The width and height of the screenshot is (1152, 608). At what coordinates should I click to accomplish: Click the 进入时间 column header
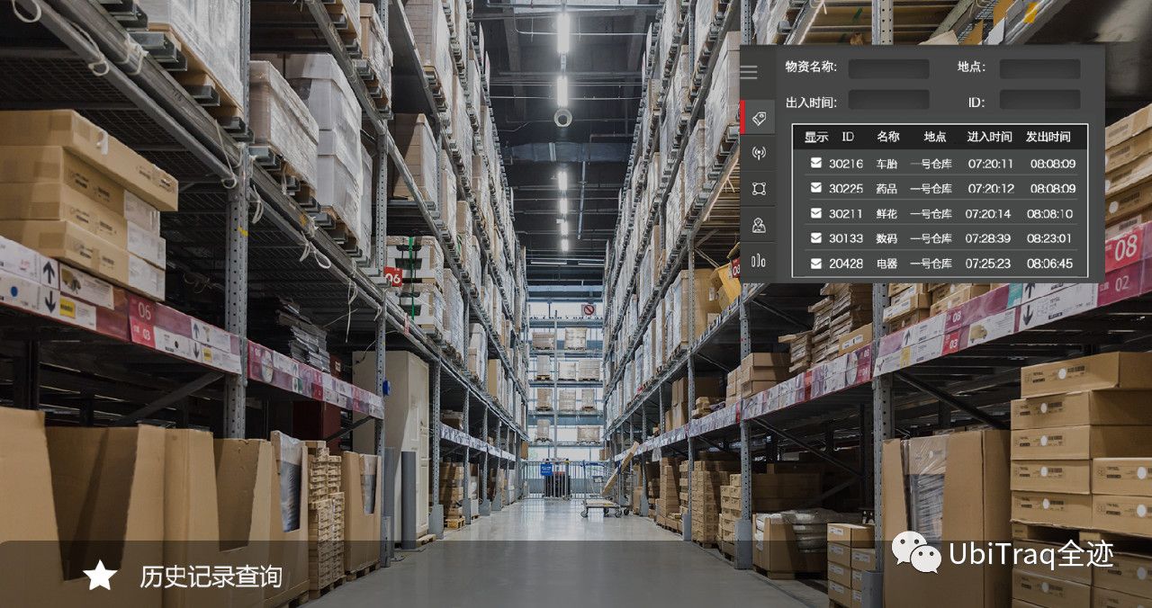click(x=989, y=137)
